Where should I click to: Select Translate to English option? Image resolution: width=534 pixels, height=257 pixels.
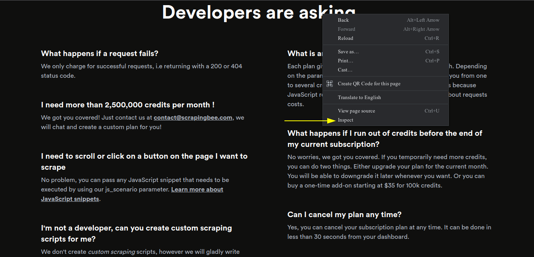pyautogui.click(x=359, y=98)
